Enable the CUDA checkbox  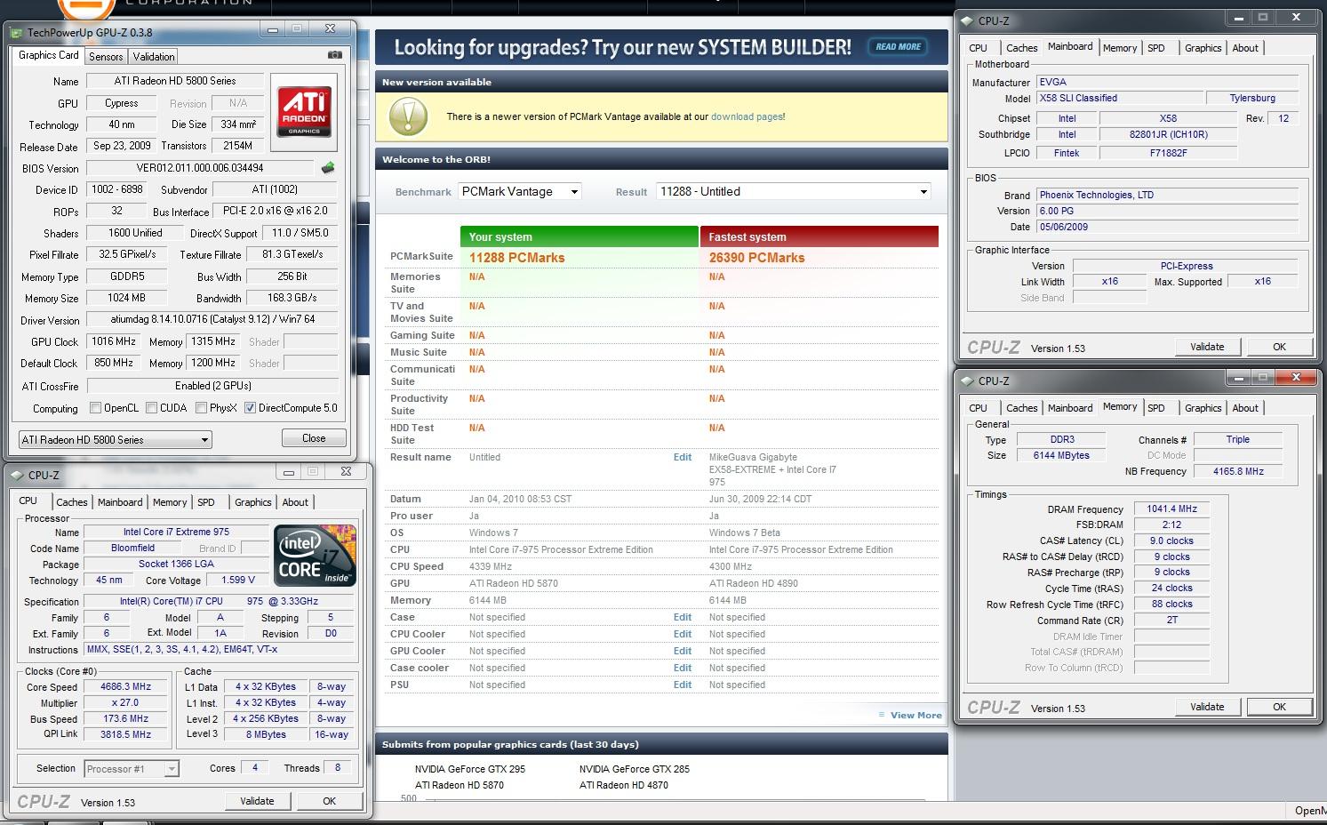pyautogui.click(x=152, y=408)
